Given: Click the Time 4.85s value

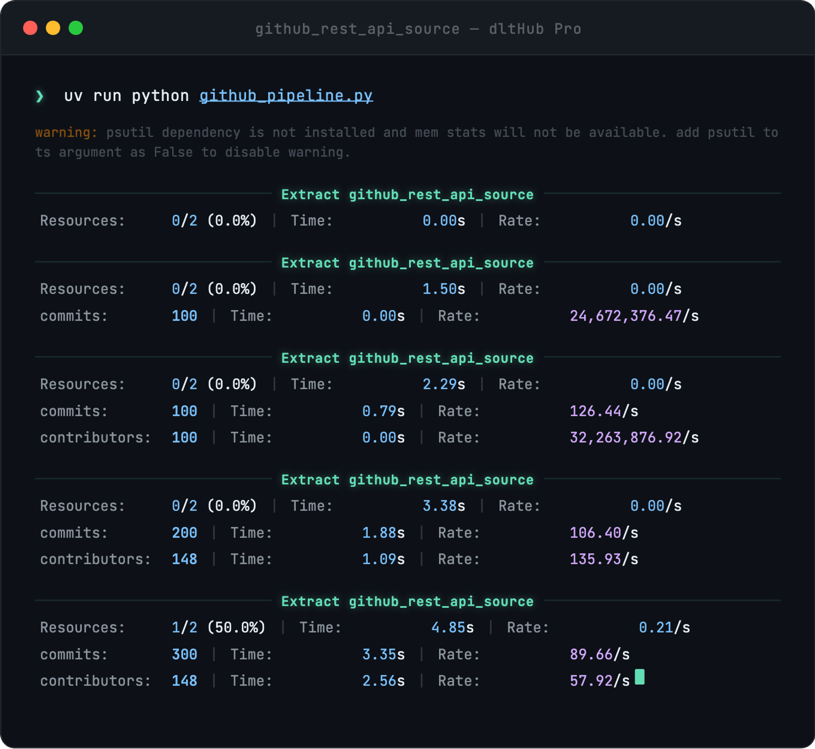Looking at the screenshot, I should (452, 627).
